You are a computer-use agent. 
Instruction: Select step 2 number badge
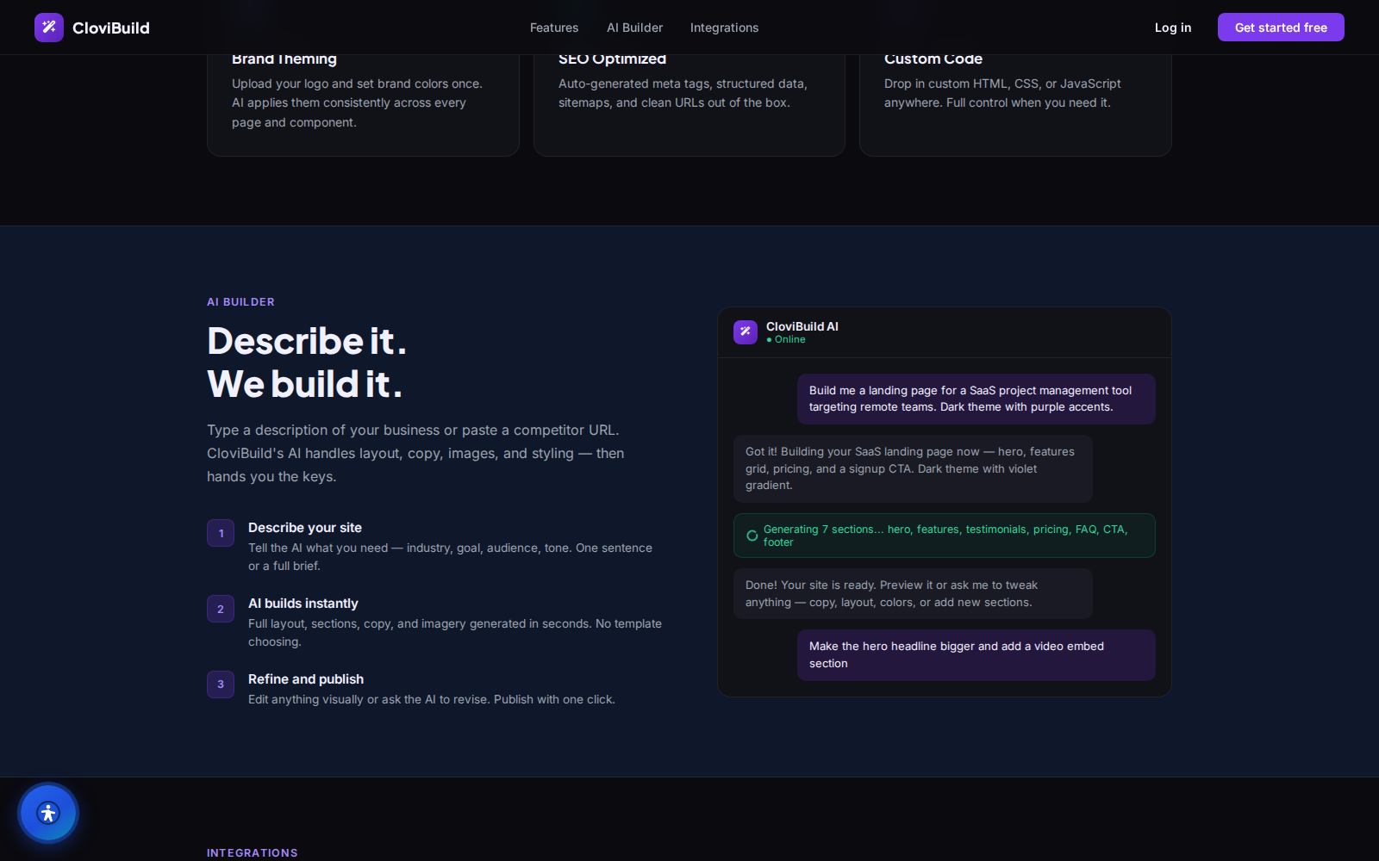tap(221, 609)
